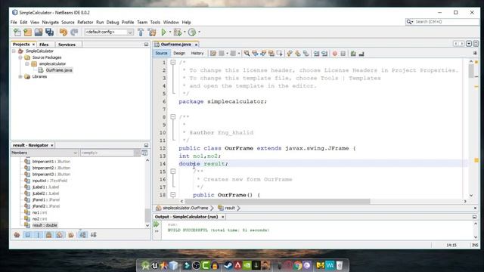Image resolution: width=484 pixels, height=272 pixels.
Task: Switch to the Files tab
Action: click(44, 45)
